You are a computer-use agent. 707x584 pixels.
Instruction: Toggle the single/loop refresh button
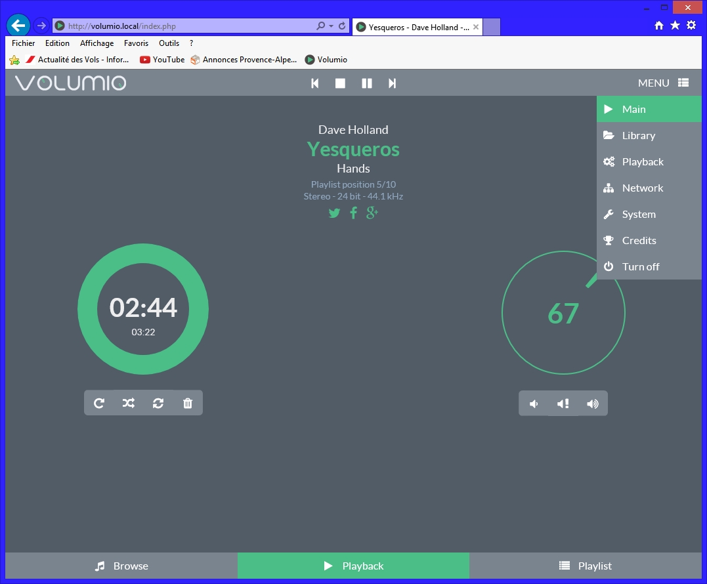158,403
